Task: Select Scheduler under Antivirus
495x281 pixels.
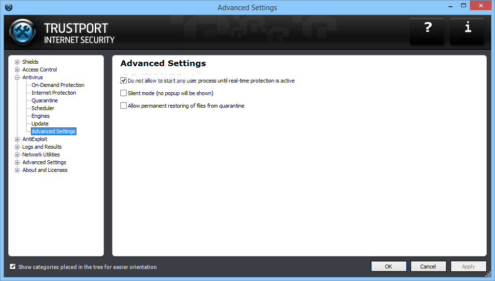Action: click(x=43, y=108)
